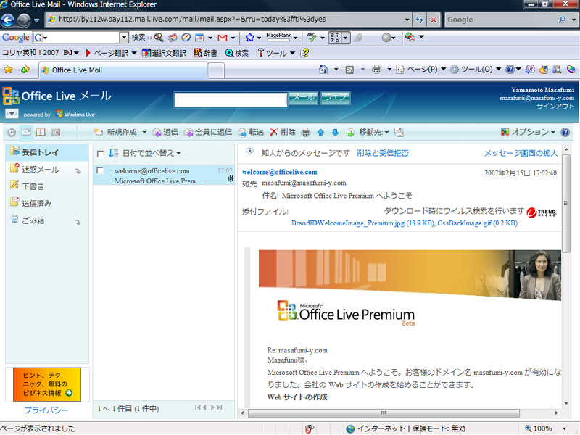Click the Today view clock icon in mail toolbar
Screen dimensions: 580x435
pyautogui.click(x=12, y=132)
